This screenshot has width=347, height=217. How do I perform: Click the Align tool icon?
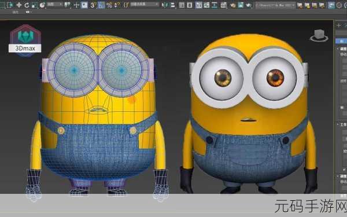coord(173,5)
